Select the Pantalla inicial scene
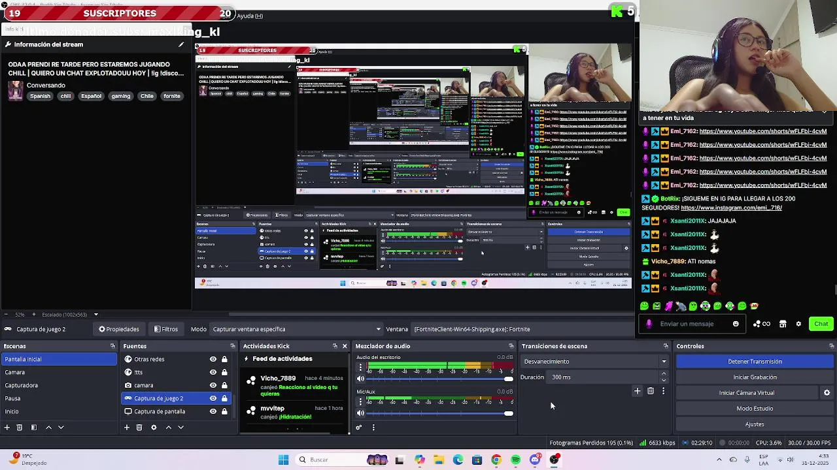This screenshot has height=470, width=837. [x=59, y=359]
